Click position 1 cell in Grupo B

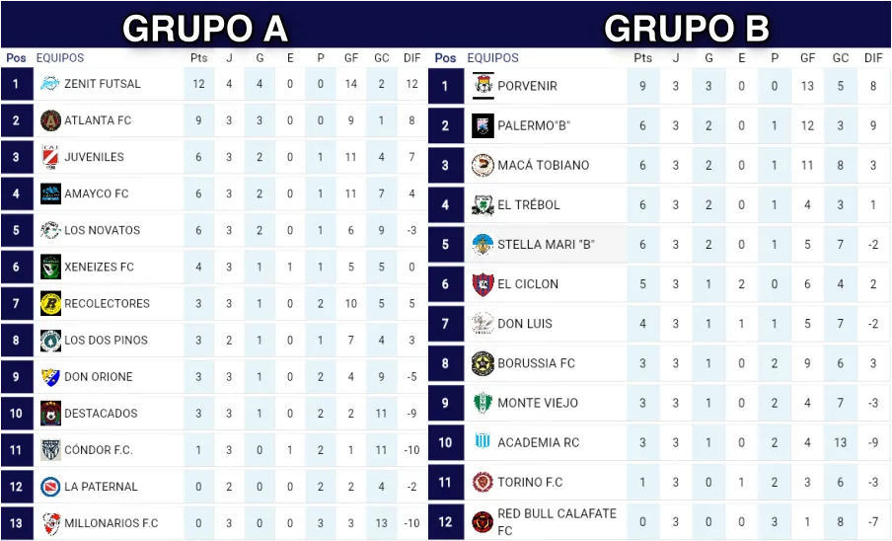445,86
